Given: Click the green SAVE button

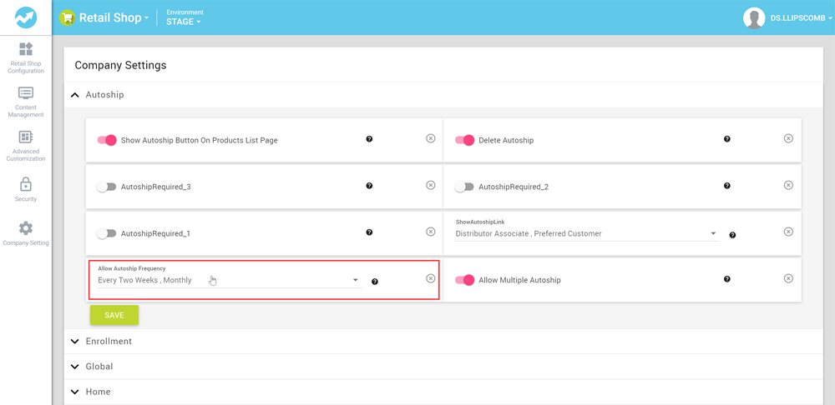Looking at the screenshot, I should (114, 315).
